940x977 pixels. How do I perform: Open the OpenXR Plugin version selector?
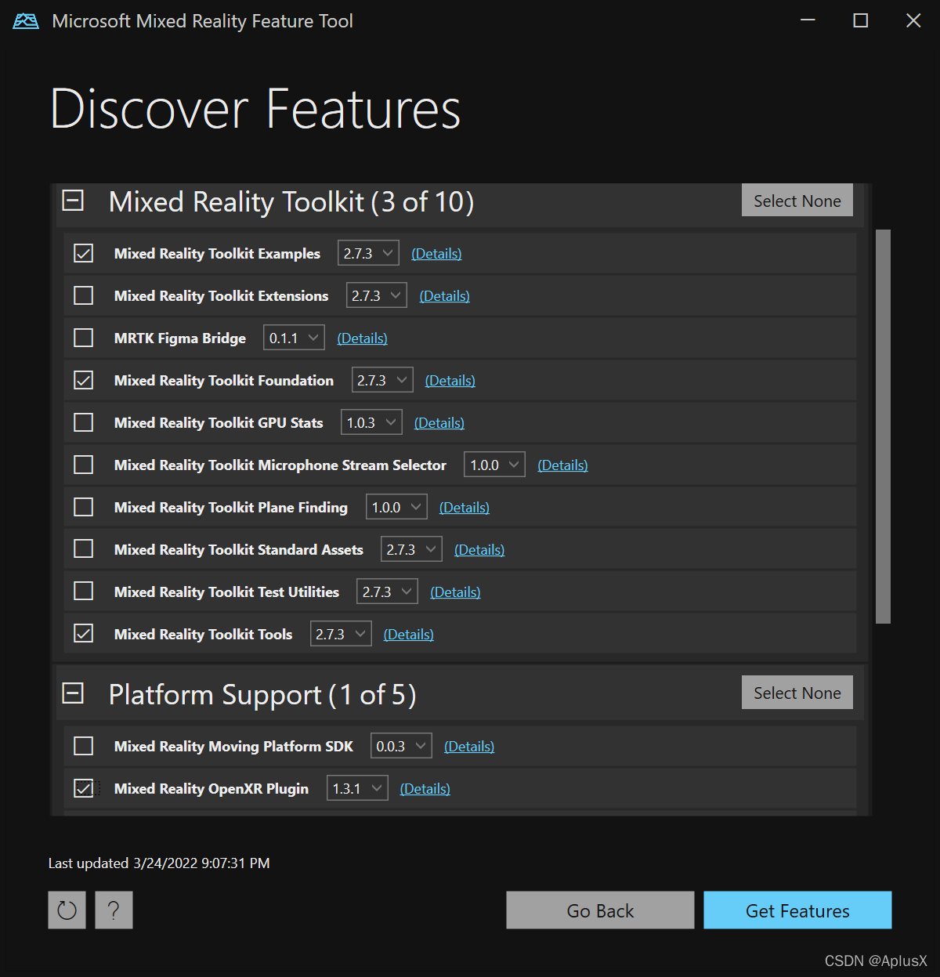[x=356, y=787]
